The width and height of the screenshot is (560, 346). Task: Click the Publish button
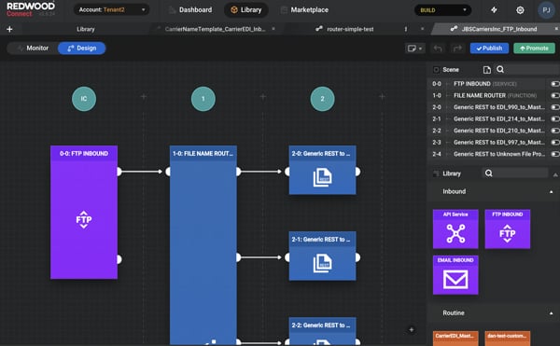489,48
